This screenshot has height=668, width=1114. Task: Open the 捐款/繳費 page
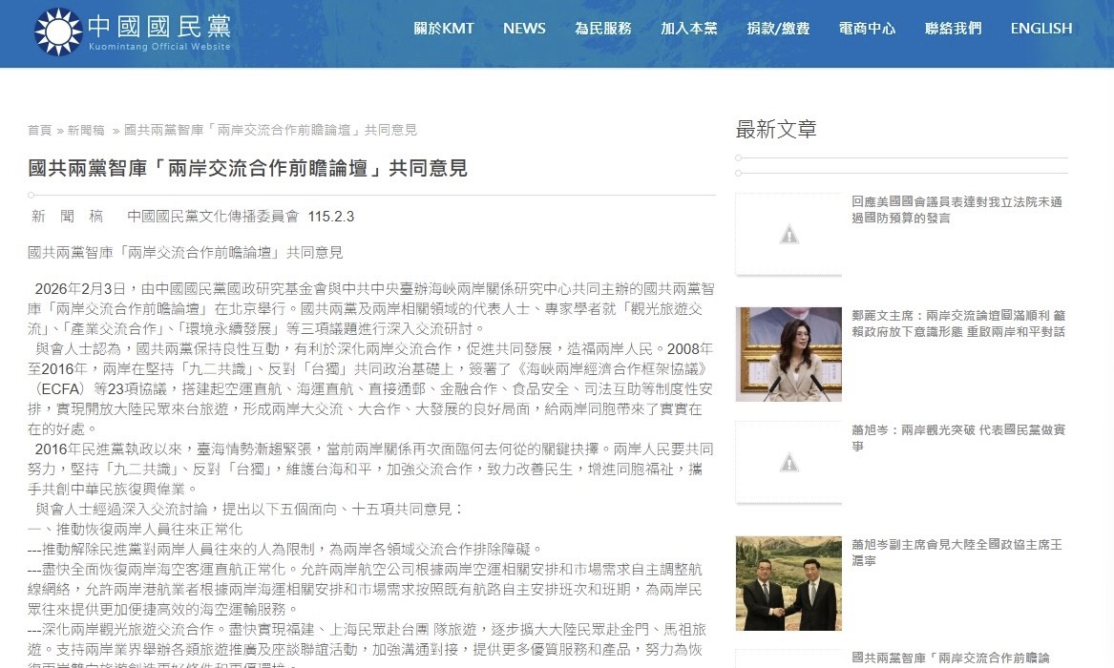[778, 29]
